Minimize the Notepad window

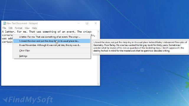pos(79,23)
